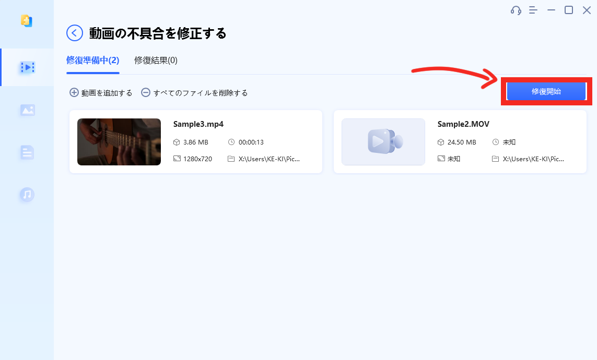Click すべてのファイルを削除する
The image size is (597, 360).
tap(200, 93)
